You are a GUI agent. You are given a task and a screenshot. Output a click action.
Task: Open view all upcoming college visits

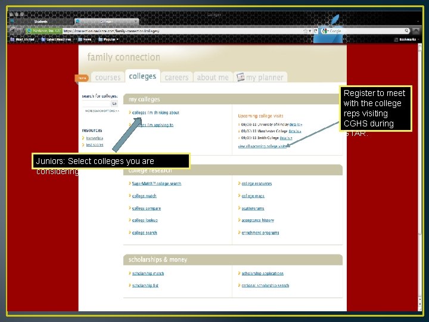point(262,146)
